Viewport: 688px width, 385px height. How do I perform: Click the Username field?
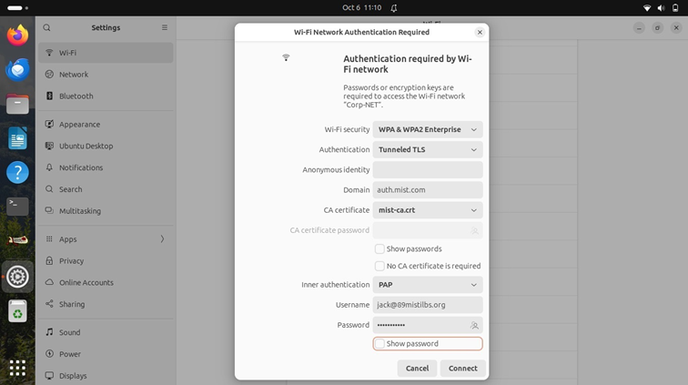coord(428,305)
